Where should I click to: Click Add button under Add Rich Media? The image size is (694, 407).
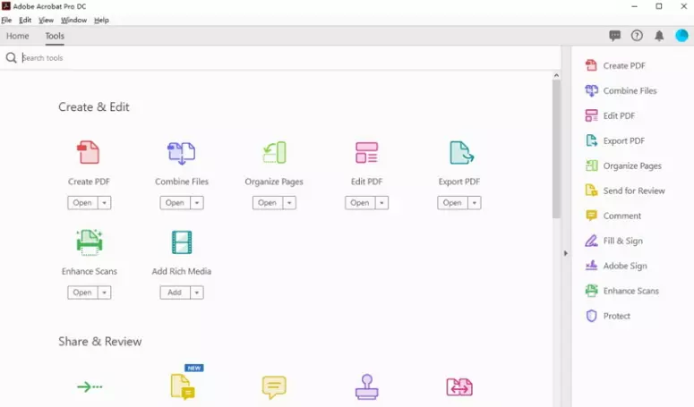[176, 293]
